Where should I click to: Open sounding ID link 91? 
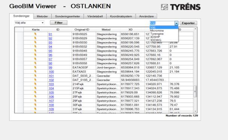50,34
